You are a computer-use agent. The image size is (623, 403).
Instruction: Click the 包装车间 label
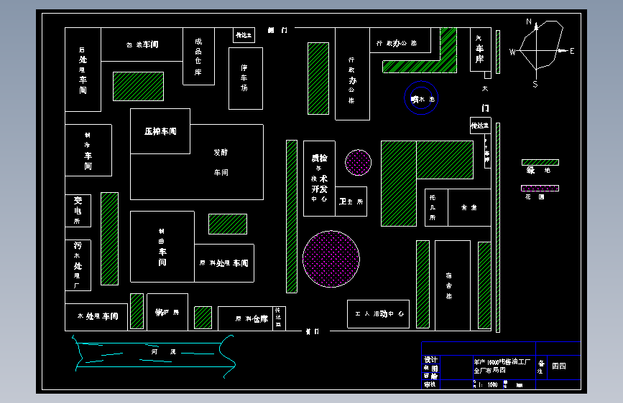click(x=142, y=44)
